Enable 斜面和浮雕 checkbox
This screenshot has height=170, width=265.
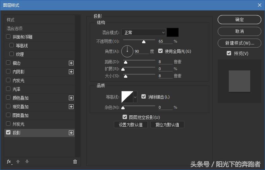click(x=8, y=37)
